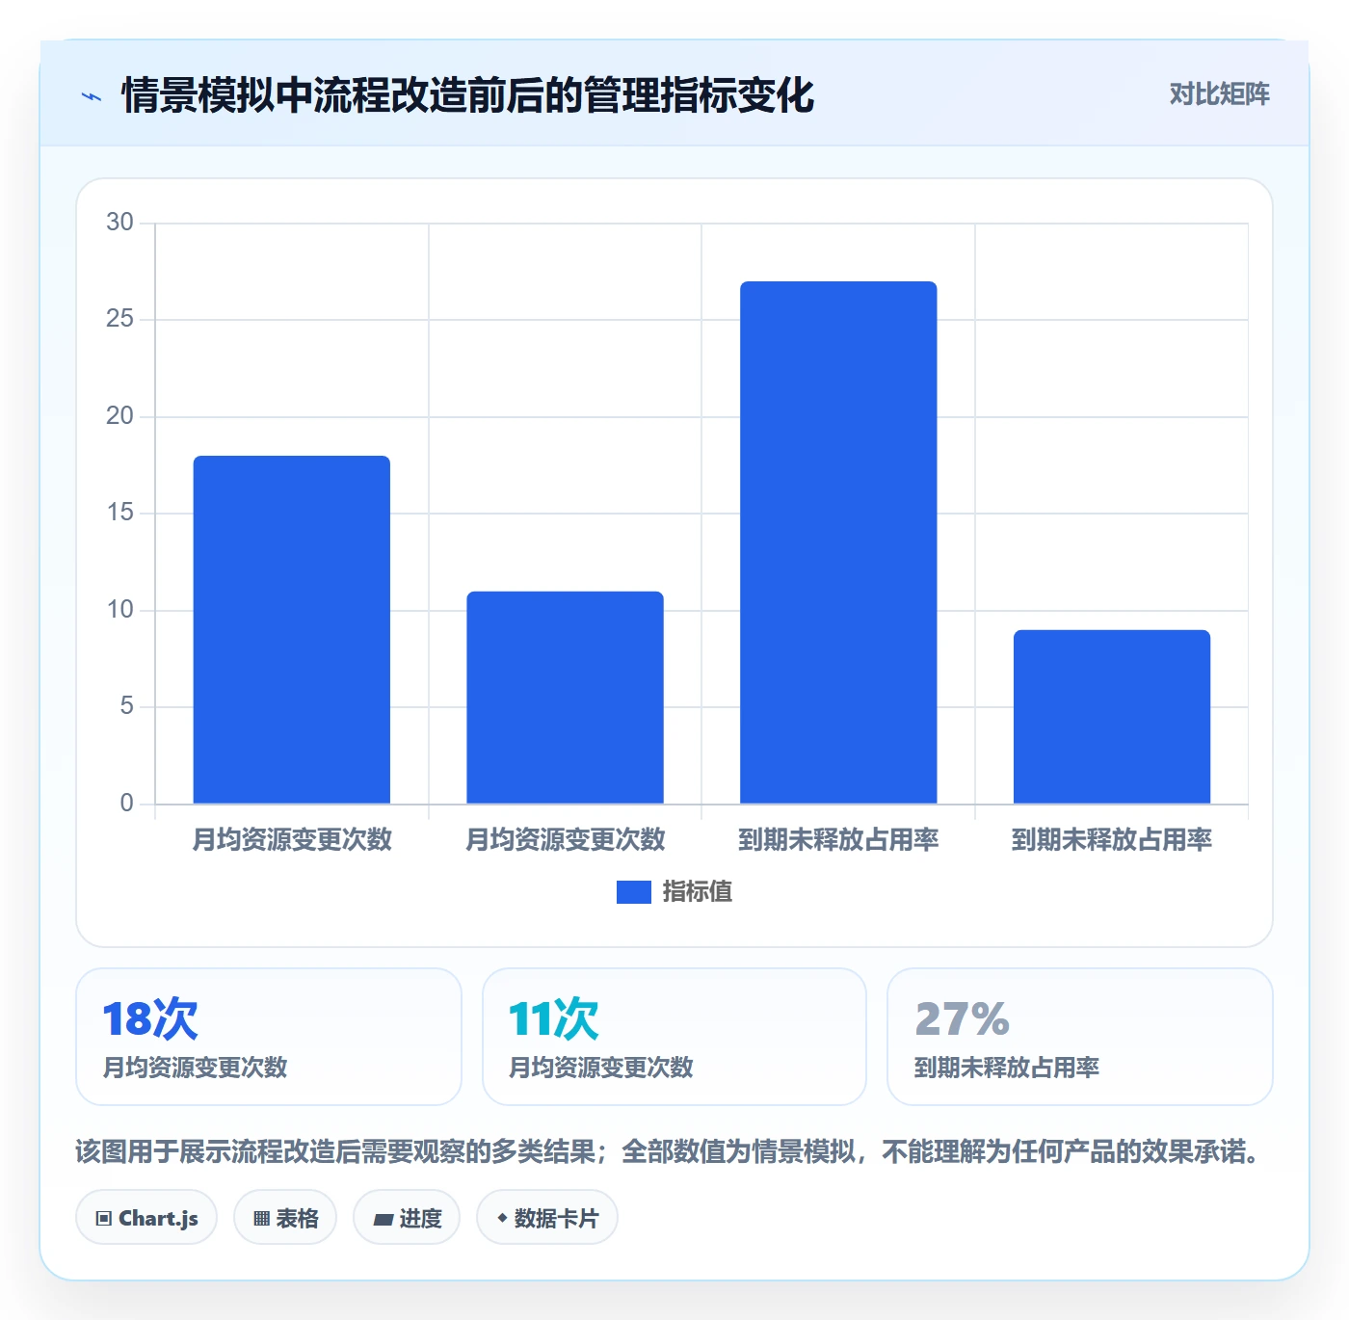
Task: Click y-axis label 5
Action: [126, 706]
